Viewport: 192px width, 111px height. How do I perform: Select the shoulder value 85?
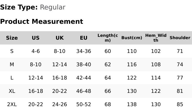(180, 104)
